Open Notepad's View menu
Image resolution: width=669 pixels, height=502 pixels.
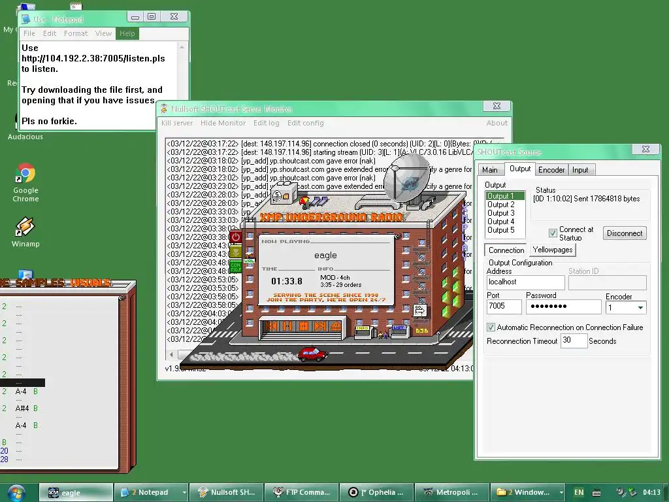103,33
